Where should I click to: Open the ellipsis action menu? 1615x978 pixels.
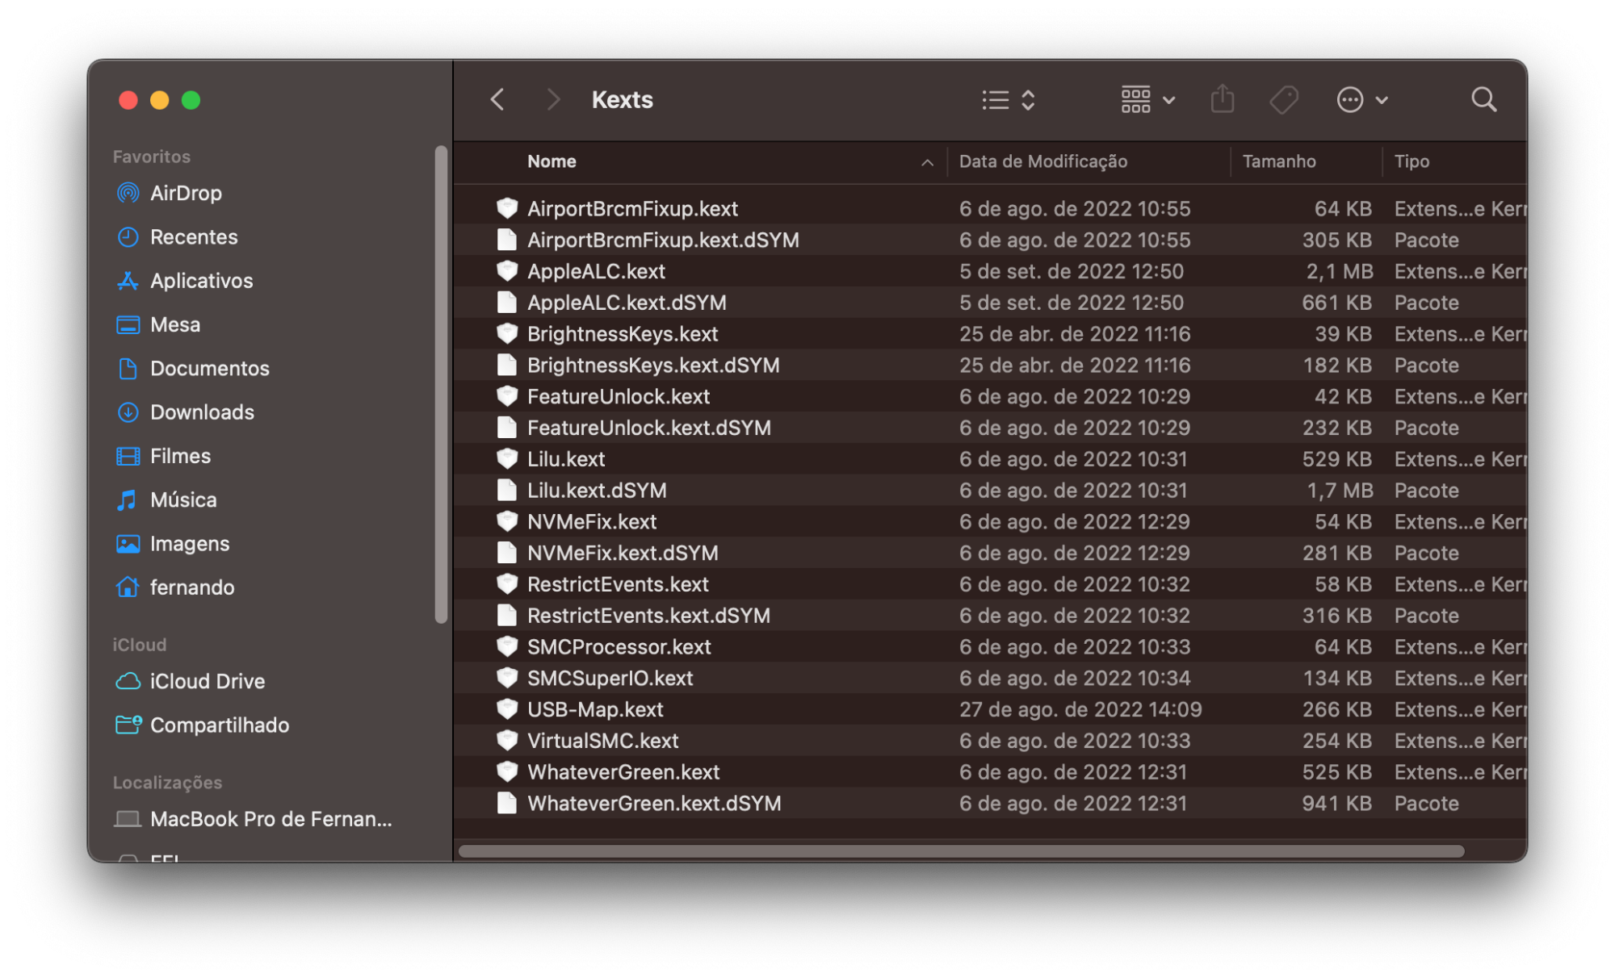[1362, 100]
